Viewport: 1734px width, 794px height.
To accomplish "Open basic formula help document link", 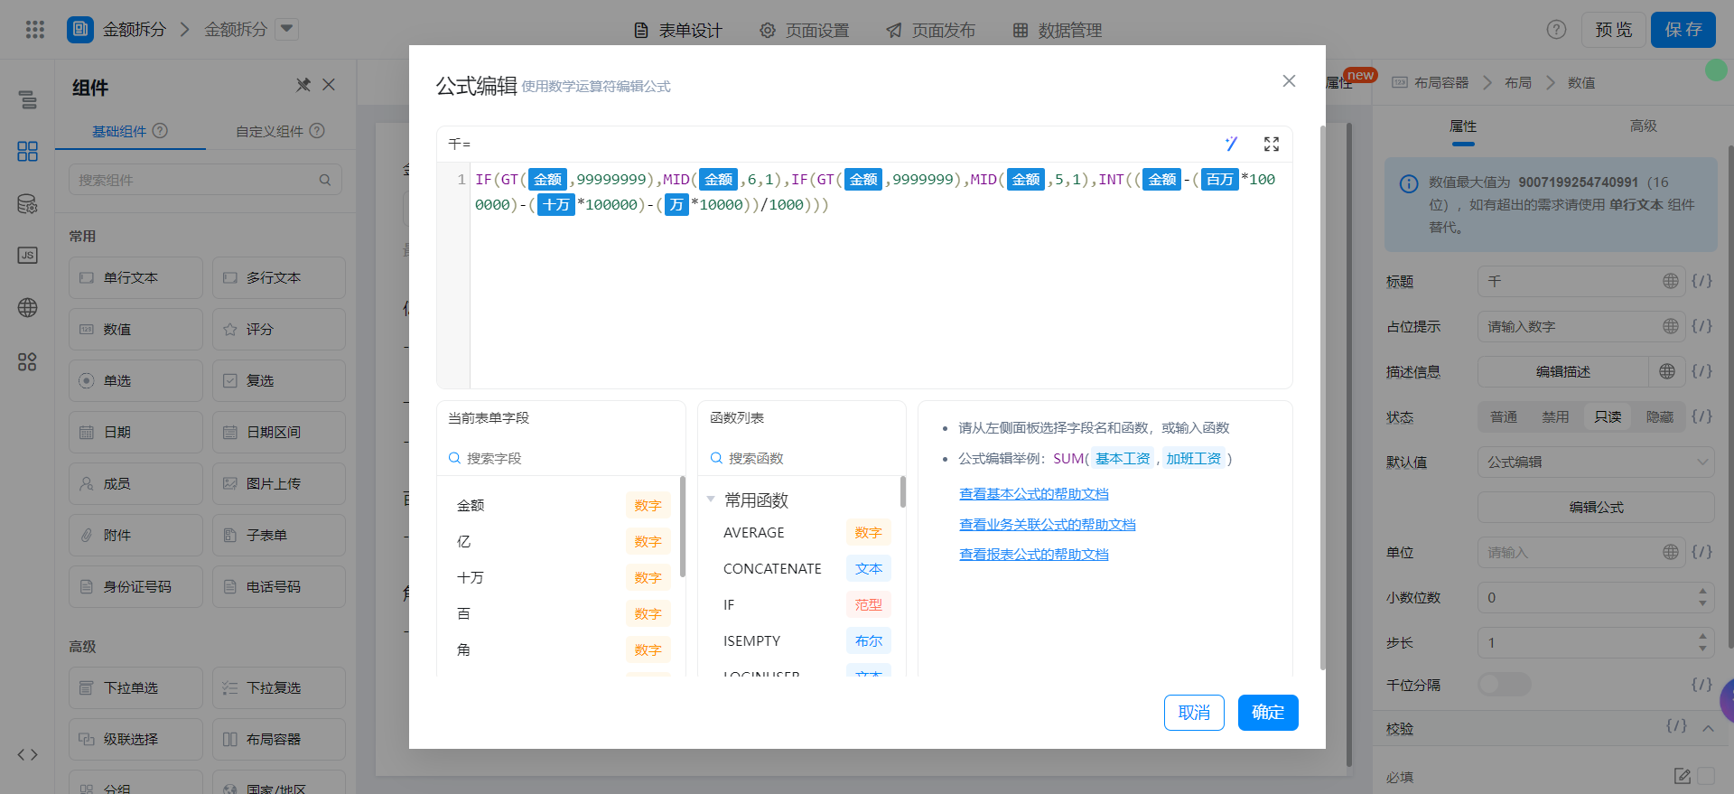I will 1033,494.
